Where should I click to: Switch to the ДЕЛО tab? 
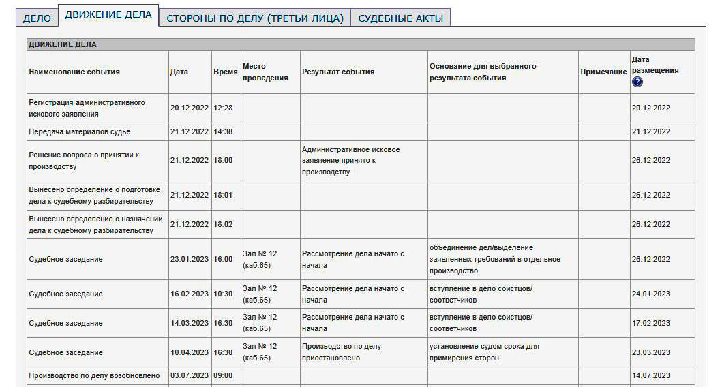click(37, 18)
